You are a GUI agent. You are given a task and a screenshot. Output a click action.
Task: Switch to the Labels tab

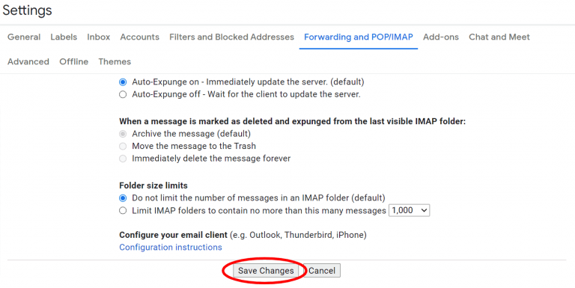(x=64, y=37)
